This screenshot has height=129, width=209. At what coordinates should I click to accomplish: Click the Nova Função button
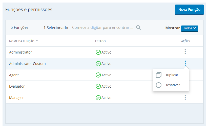(x=189, y=10)
